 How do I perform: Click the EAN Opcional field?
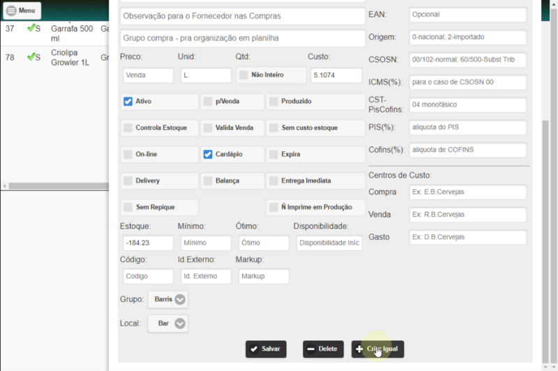[467, 15]
